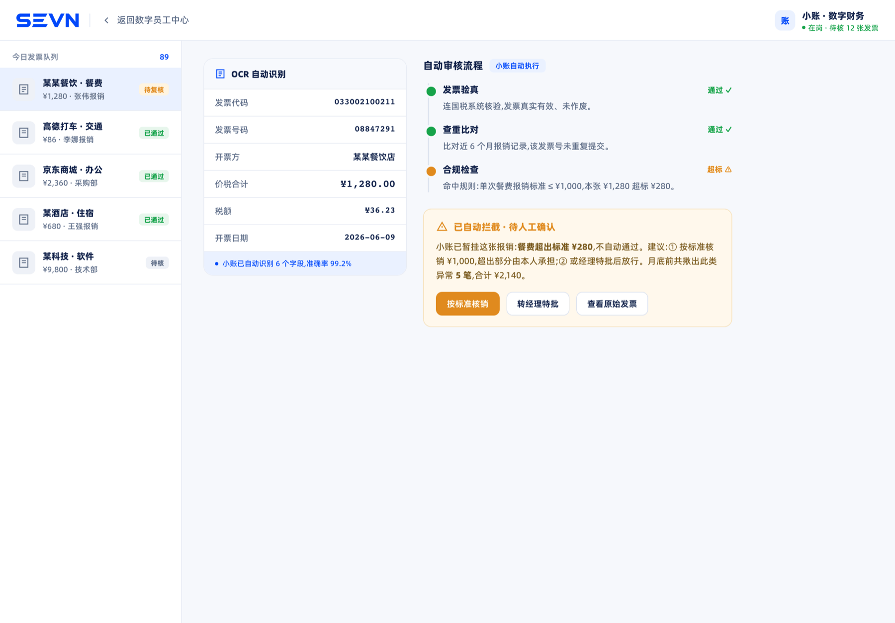This screenshot has height=623, width=895.
Task: Click the green 发票验真 step dot
Action: [431, 91]
